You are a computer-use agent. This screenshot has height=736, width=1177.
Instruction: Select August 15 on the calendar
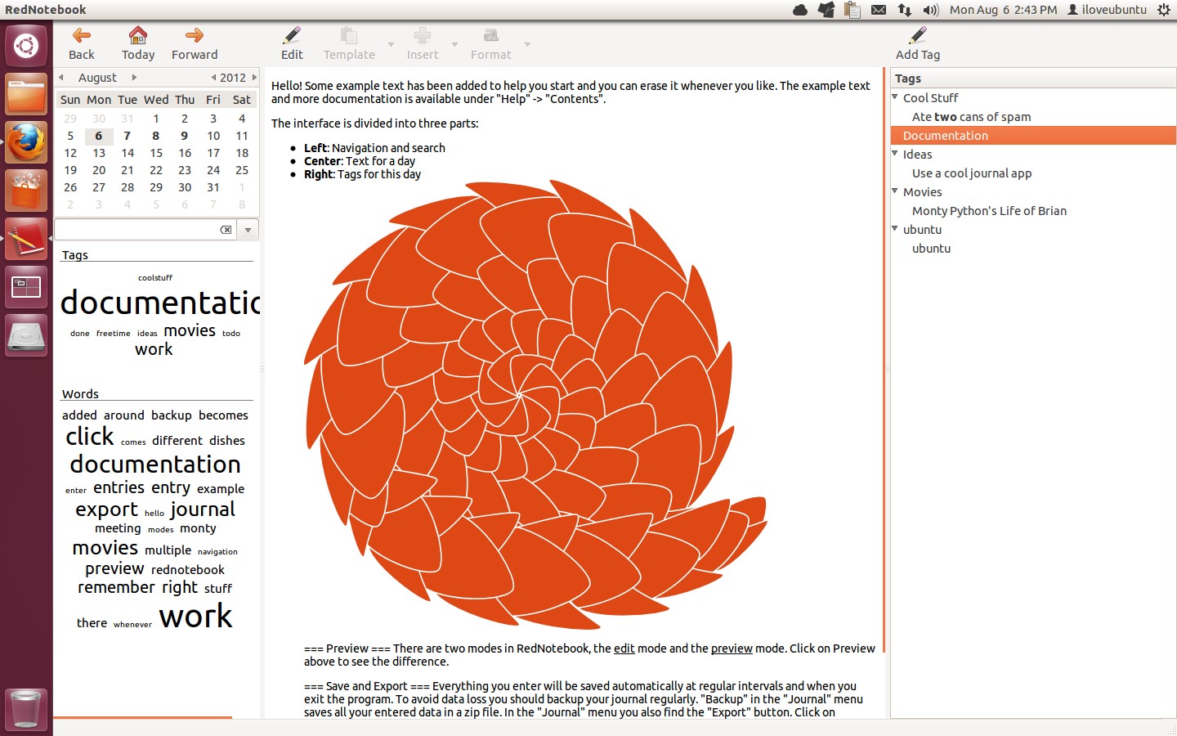pos(156,153)
